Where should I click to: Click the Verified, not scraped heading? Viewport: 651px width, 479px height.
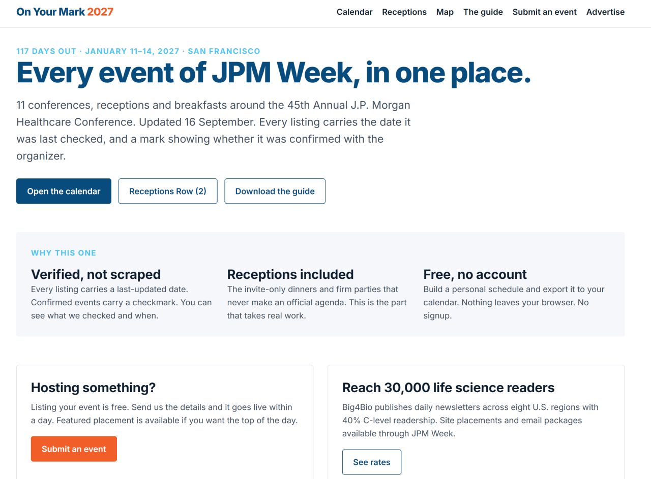(96, 274)
